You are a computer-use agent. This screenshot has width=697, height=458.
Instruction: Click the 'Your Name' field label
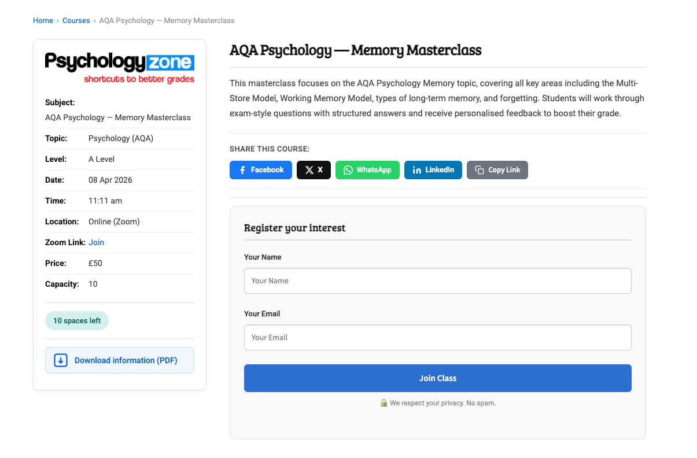pos(263,257)
